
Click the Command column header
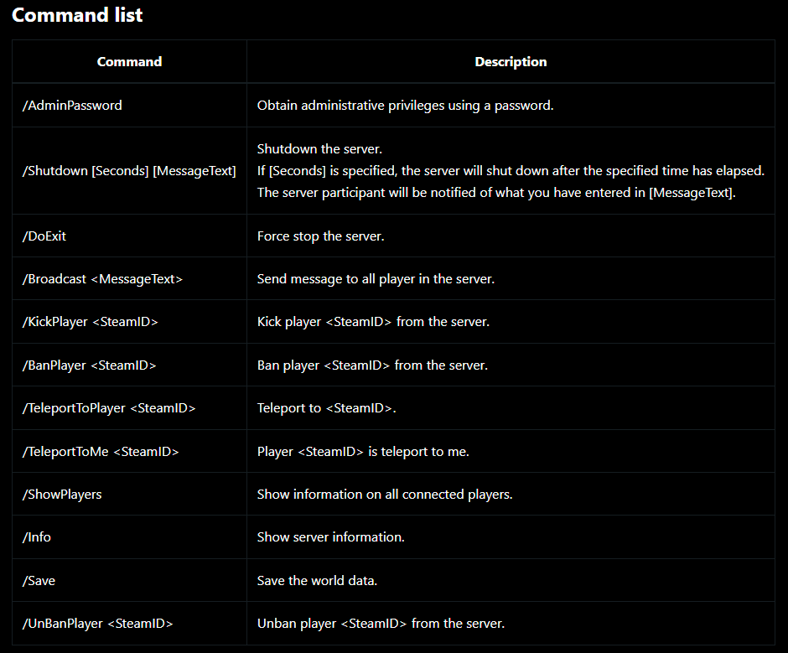pyautogui.click(x=129, y=61)
